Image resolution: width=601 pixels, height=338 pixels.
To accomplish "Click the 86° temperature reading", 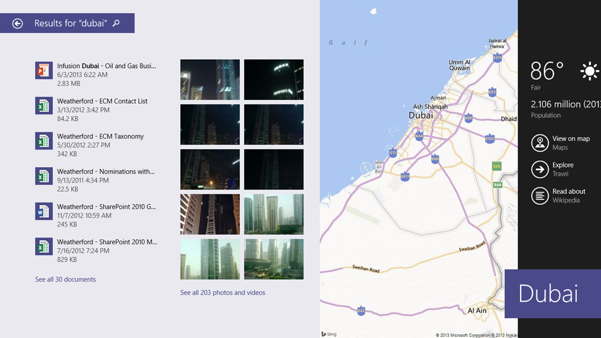I will [x=547, y=71].
